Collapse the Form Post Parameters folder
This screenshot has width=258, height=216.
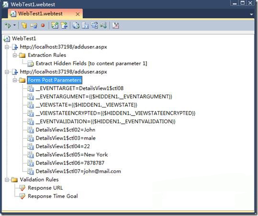point(15,80)
